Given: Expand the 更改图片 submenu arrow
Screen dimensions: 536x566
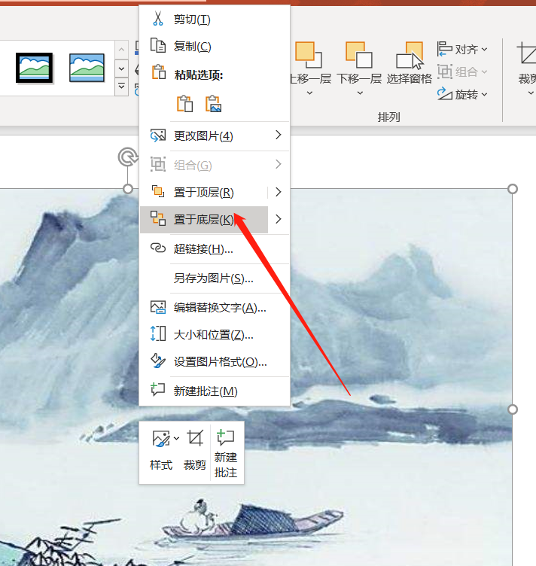Looking at the screenshot, I should point(279,135).
